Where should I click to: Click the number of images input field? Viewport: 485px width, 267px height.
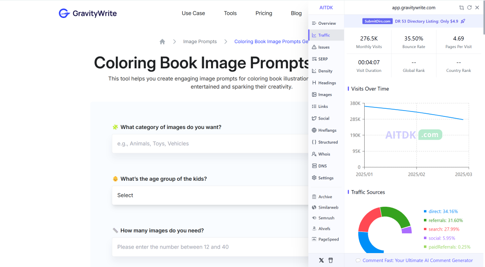click(210, 247)
